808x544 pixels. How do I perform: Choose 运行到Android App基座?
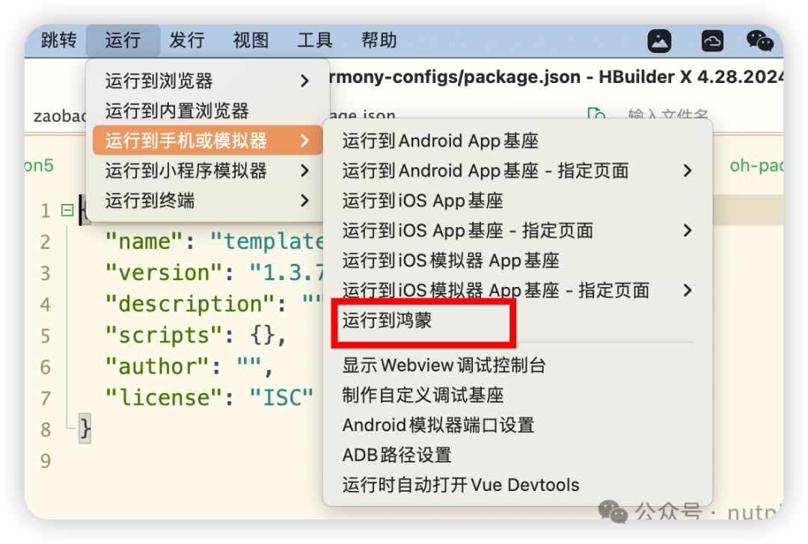(x=518, y=140)
